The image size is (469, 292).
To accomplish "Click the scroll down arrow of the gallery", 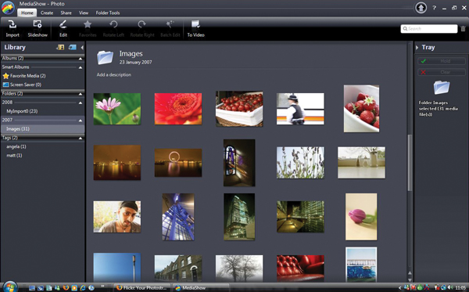I will click(x=410, y=279).
